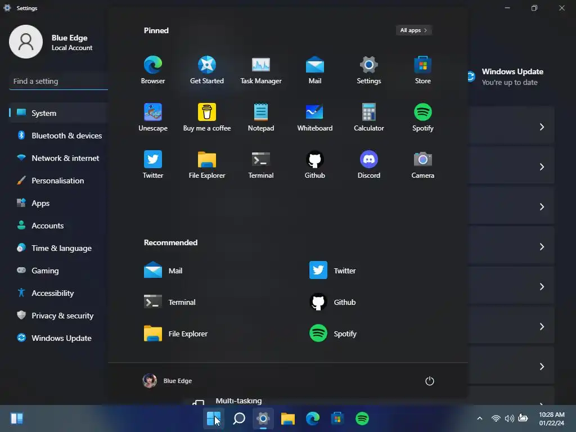
Task: Launch pinned Terminal app
Action: [261, 165]
